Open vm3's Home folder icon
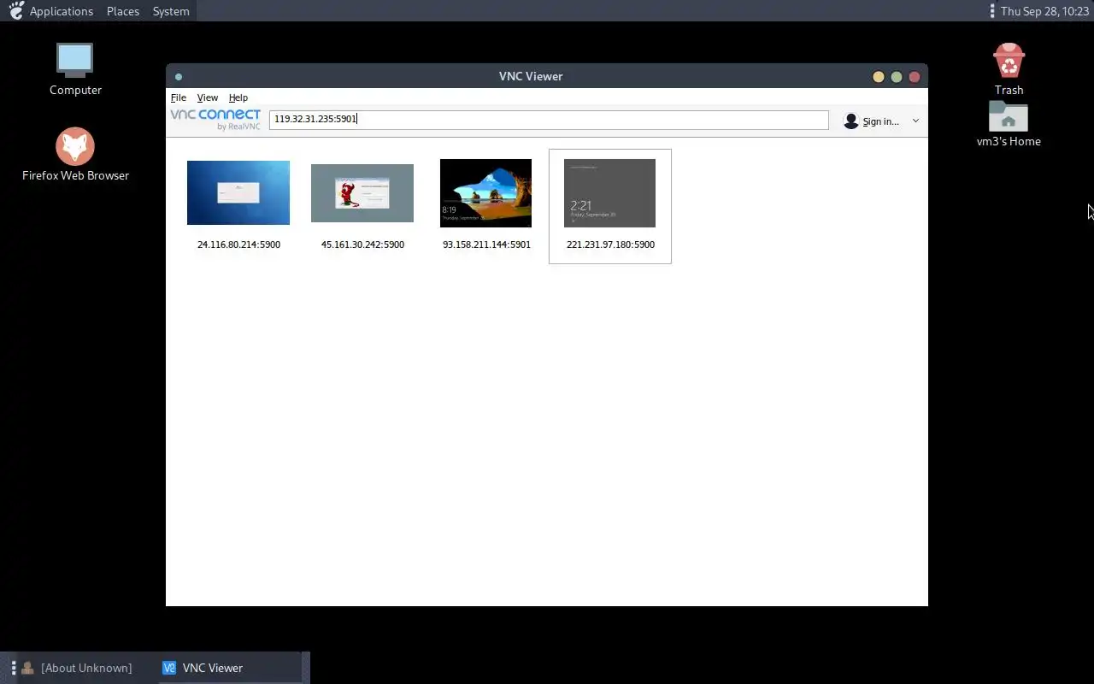1094x684 pixels. pyautogui.click(x=1009, y=115)
